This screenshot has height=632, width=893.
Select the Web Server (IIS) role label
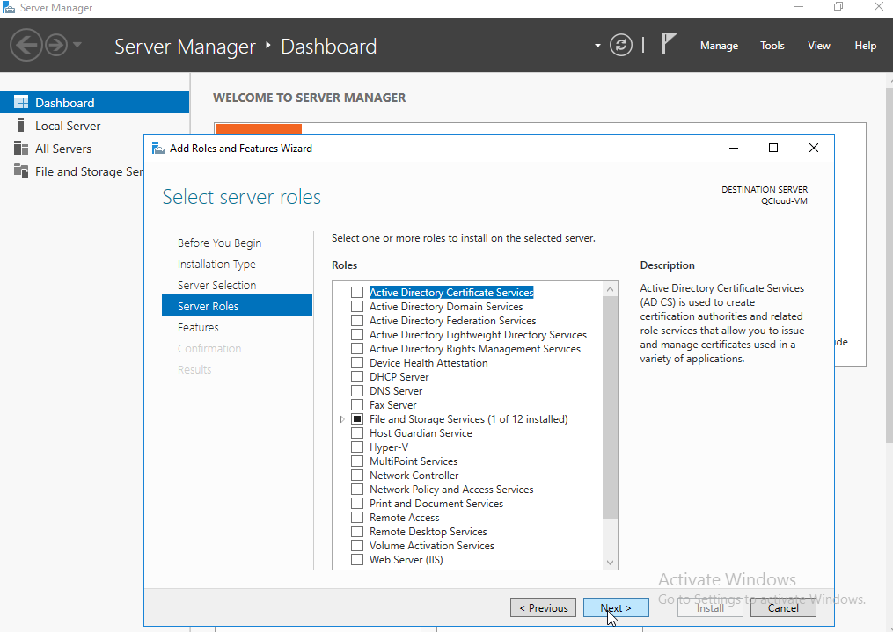coord(406,560)
